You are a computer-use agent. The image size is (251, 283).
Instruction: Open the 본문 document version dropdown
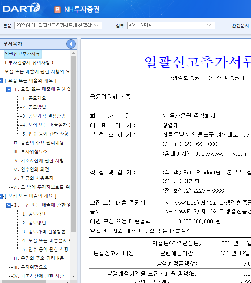[58, 26]
